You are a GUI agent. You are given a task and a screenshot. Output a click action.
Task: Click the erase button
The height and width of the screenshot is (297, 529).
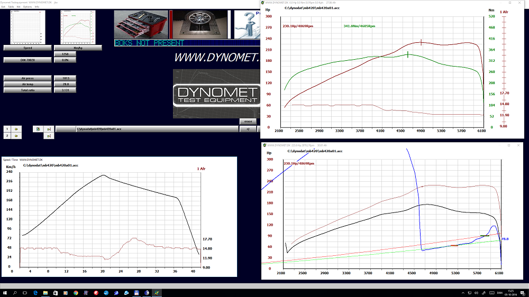coord(248,122)
